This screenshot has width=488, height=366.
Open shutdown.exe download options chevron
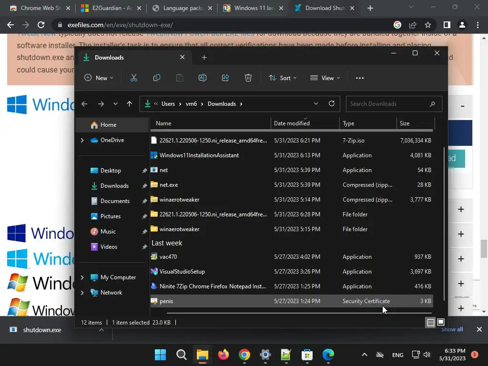101,330
